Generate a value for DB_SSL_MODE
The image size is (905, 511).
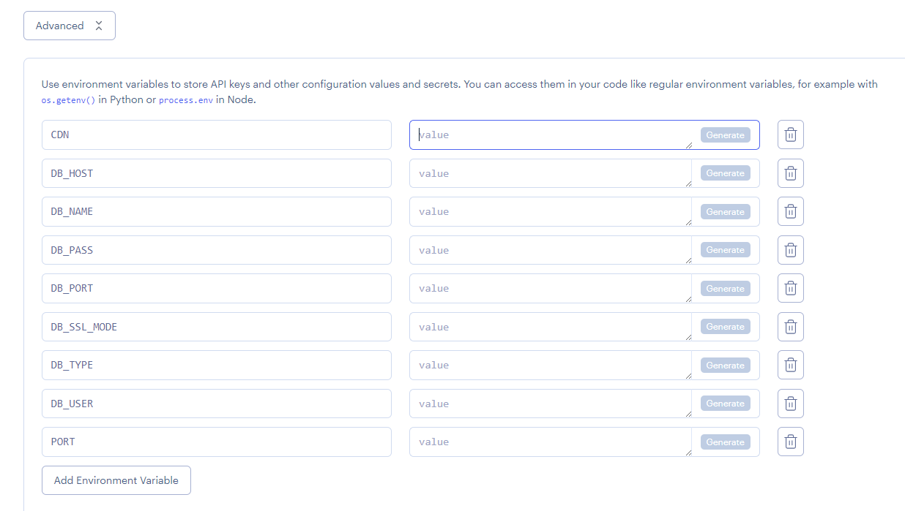[x=725, y=327]
